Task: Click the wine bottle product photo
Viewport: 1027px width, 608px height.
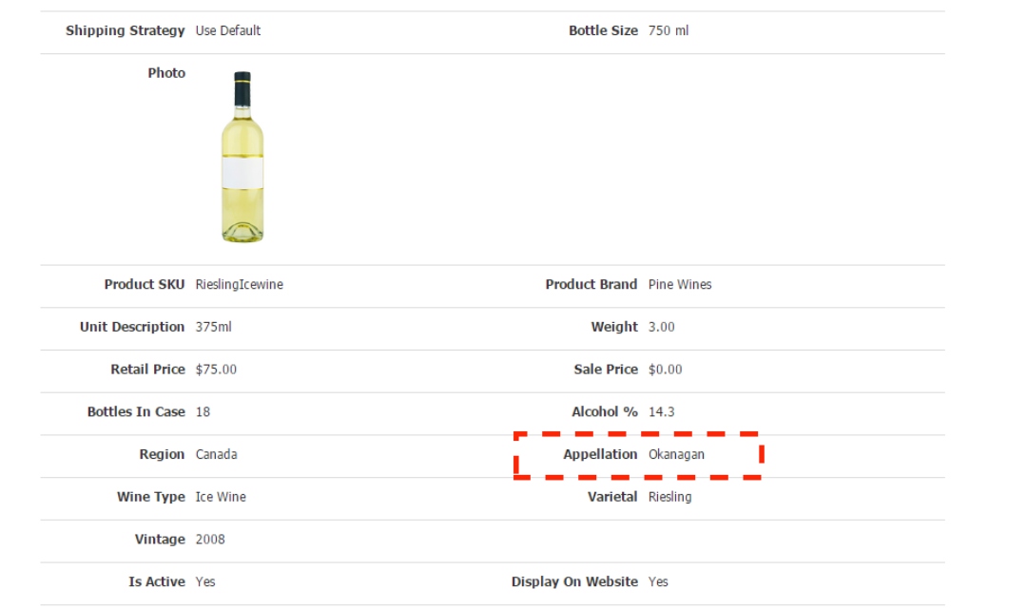Action: (x=242, y=157)
